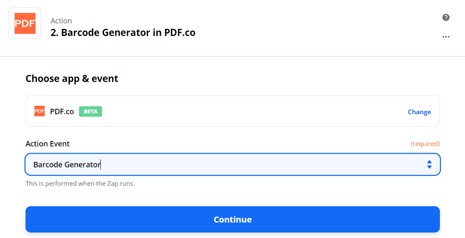Click the empty middle of the Action Event combo box
Viewport: 465px width, 238px height.
click(x=251, y=164)
